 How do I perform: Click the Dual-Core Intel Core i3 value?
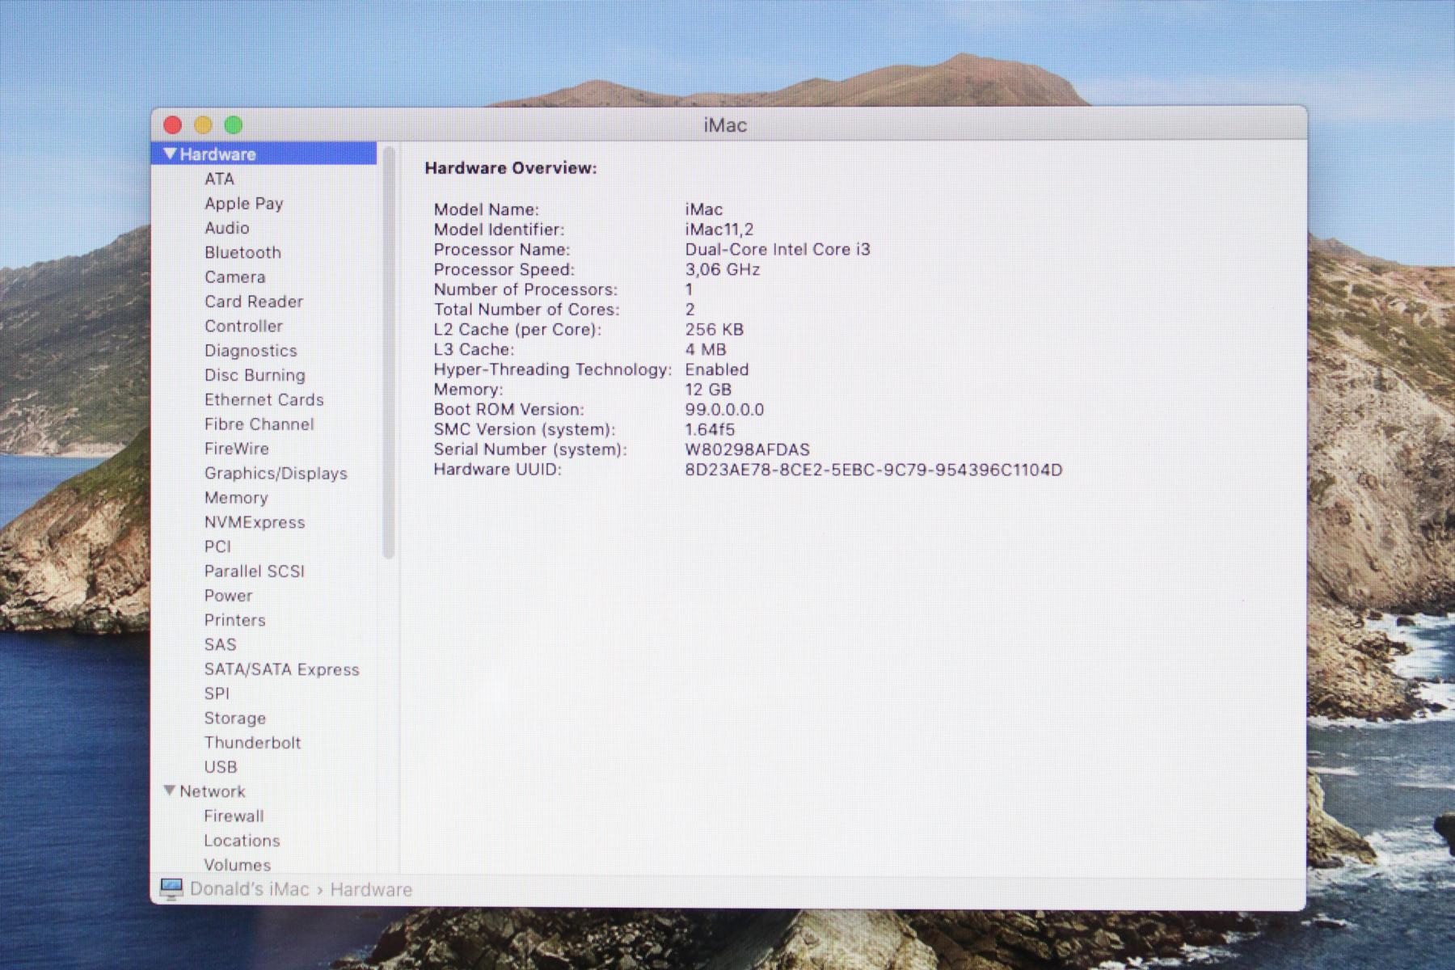(778, 250)
